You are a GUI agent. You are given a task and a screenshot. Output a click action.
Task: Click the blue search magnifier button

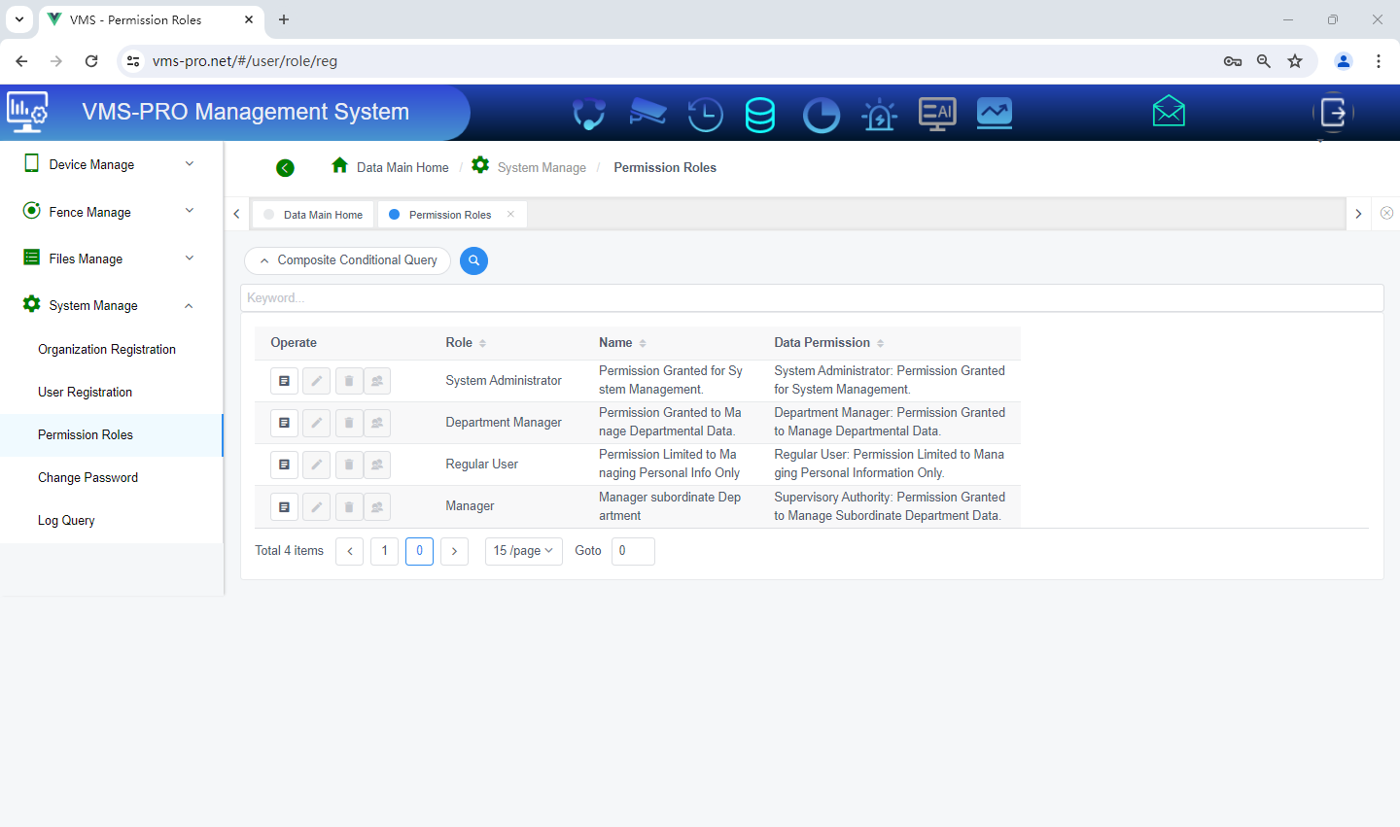pos(473,260)
